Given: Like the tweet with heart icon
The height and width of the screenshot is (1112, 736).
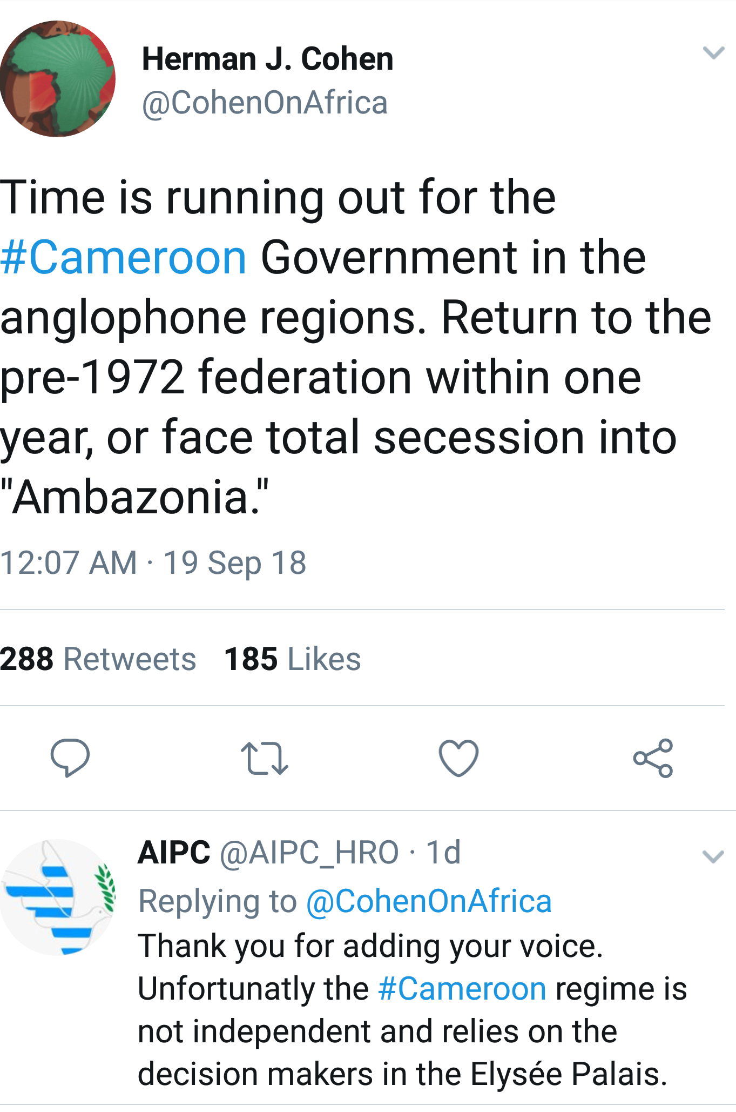Looking at the screenshot, I should [458, 758].
